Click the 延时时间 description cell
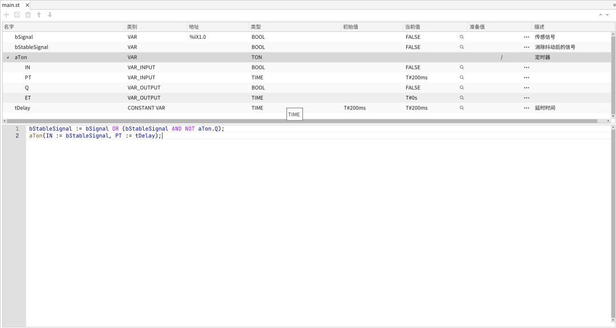The height and width of the screenshot is (328, 616). (545, 108)
